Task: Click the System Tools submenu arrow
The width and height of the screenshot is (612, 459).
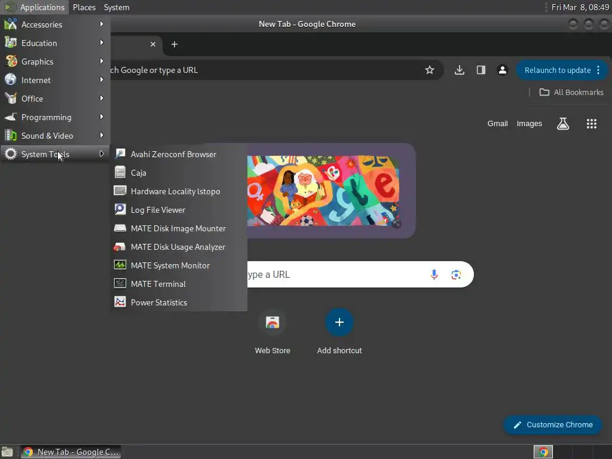Action: [x=102, y=154]
